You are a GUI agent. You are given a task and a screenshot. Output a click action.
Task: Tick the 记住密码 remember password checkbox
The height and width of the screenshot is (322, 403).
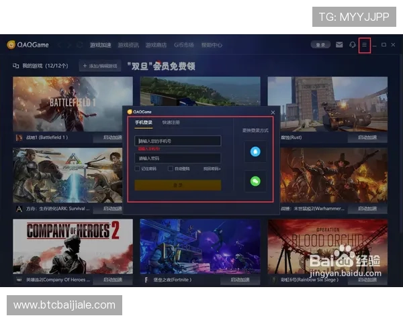(x=138, y=168)
